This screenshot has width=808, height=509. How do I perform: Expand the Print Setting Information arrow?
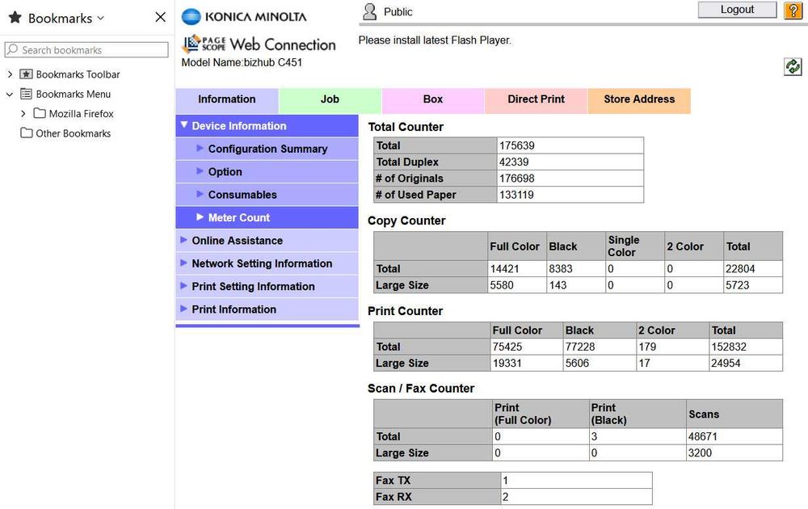coord(183,286)
